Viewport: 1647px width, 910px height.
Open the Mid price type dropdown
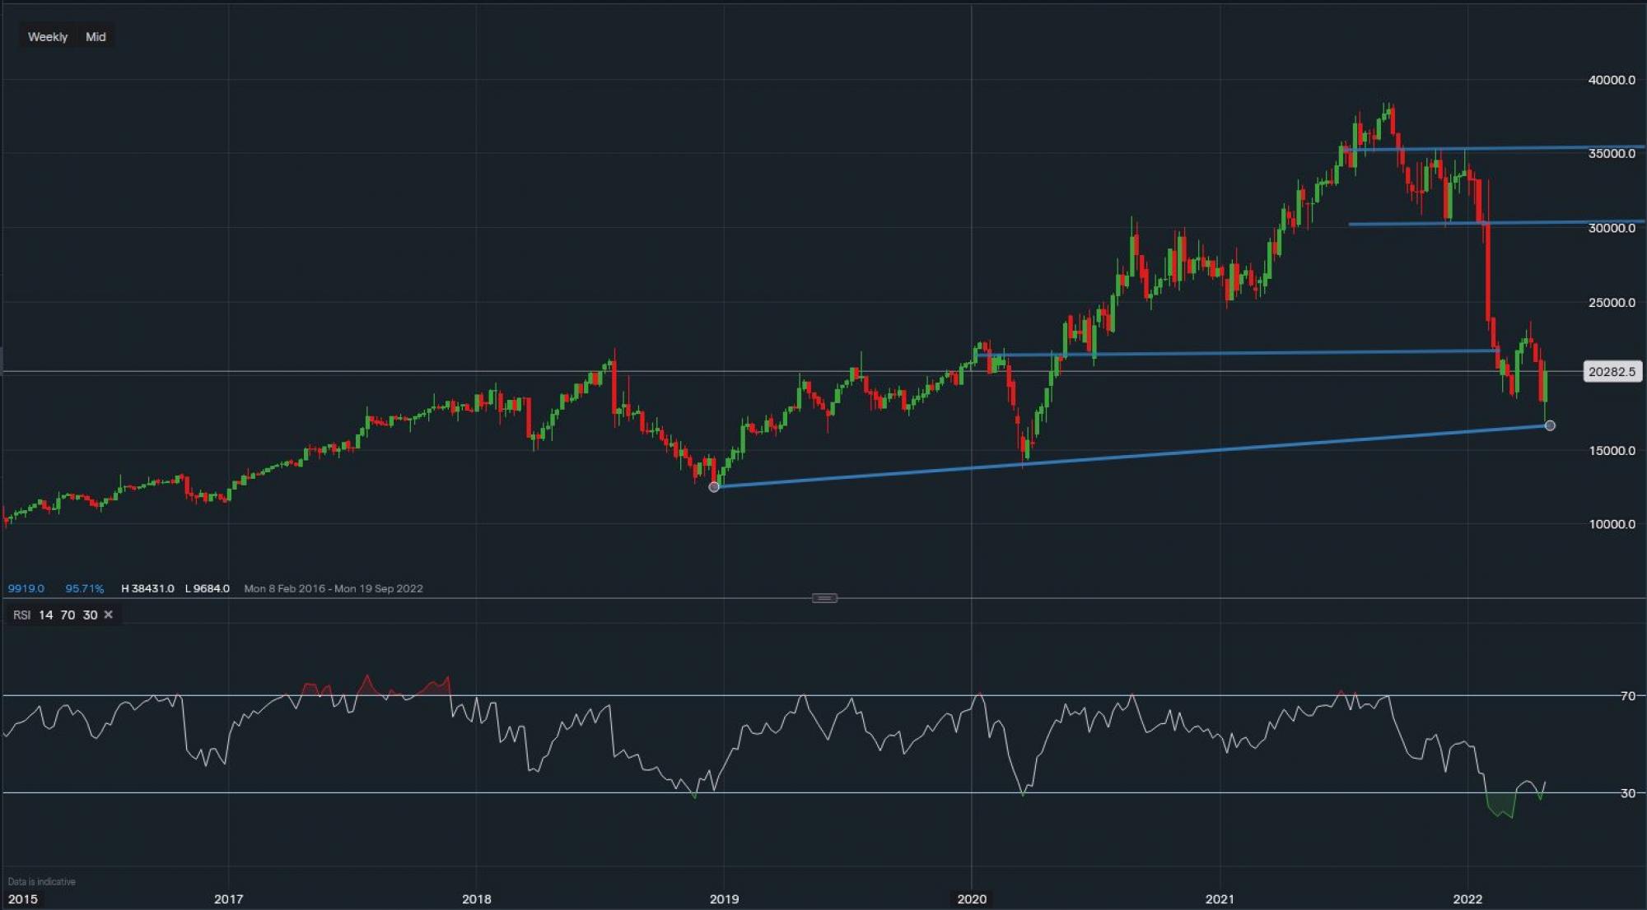(x=95, y=36)
